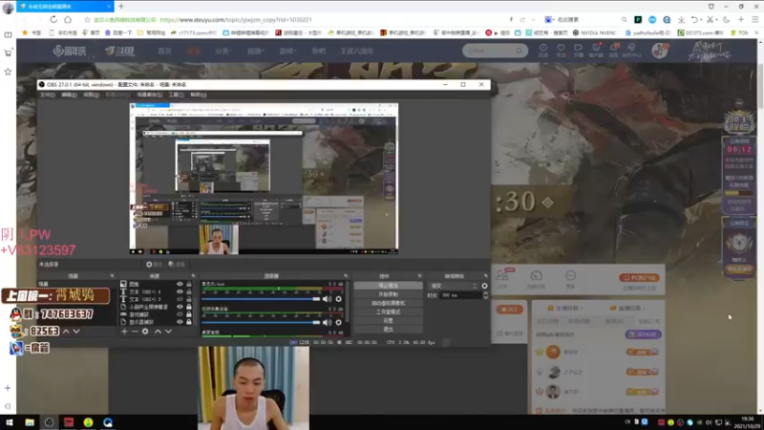Viewport: 764px width, 430px height.
Task: Expand the 游戏 dropdown in the Douyu header
Action: click(x=287, y=51)
